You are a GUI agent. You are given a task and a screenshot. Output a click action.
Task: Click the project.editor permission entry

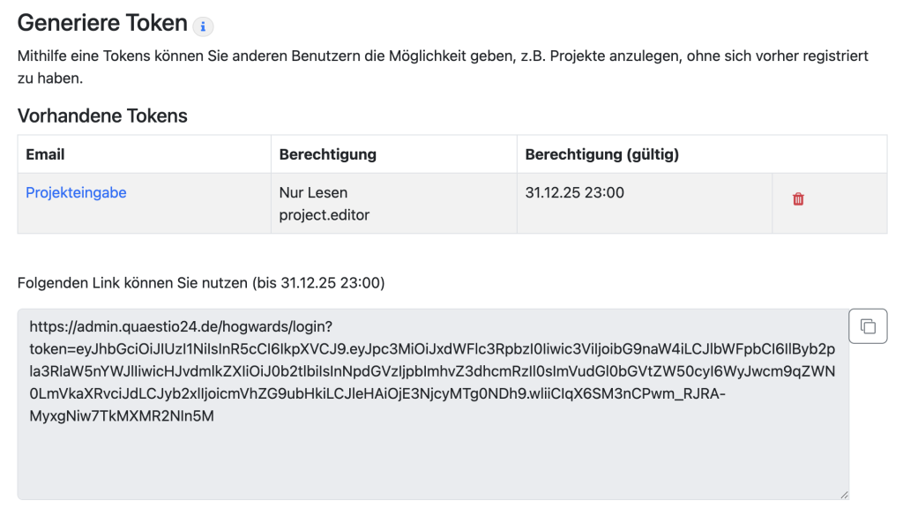tap(324, 213)
